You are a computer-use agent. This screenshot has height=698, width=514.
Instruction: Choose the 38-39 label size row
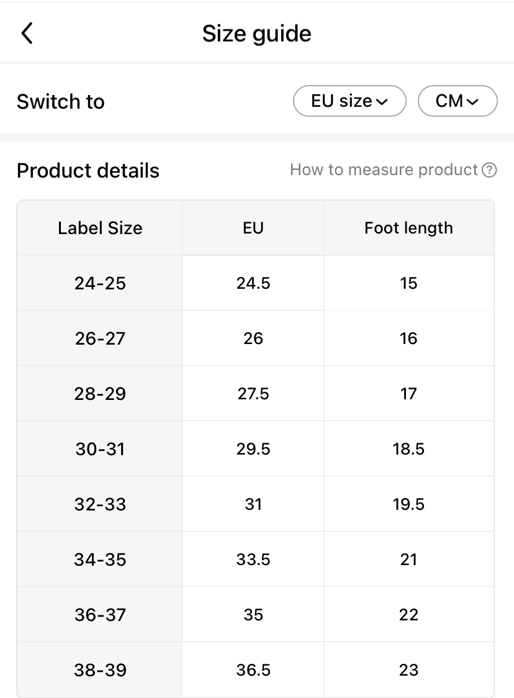point(100,670)
